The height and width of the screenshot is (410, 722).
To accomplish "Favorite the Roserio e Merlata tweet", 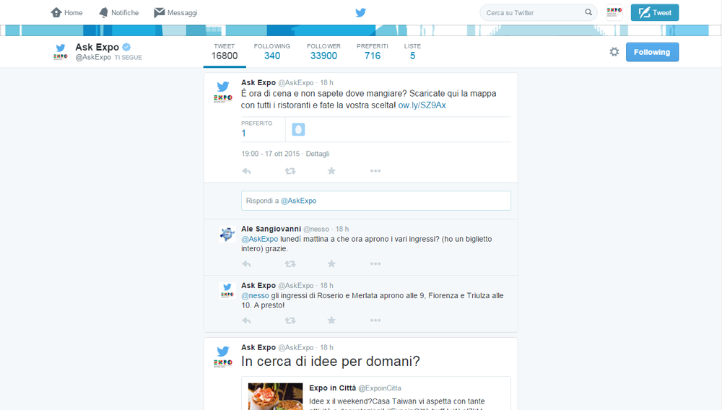I will [x=331, y=320].
